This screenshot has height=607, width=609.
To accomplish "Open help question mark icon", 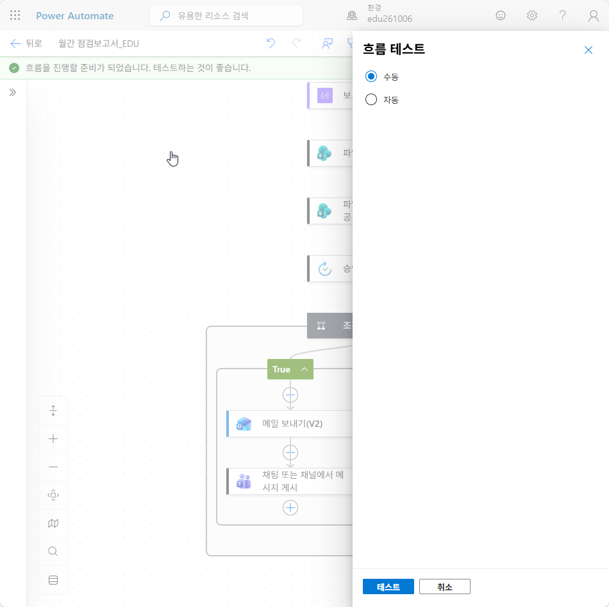I will coord(562,15).
